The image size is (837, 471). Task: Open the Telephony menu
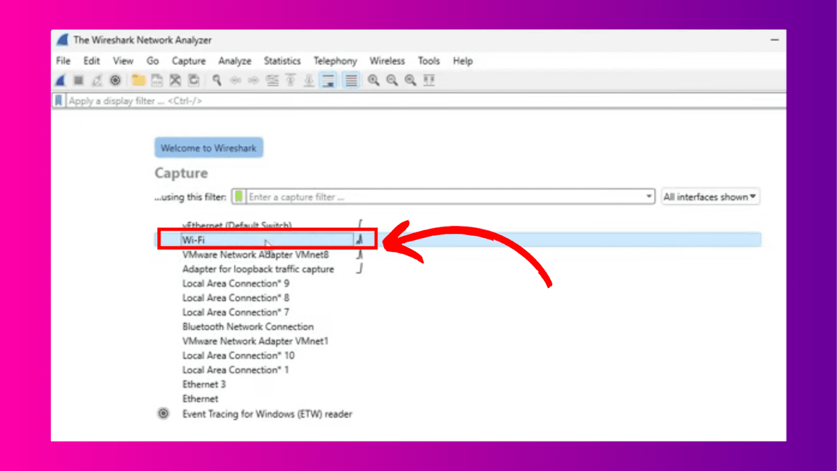pos(335,61)
